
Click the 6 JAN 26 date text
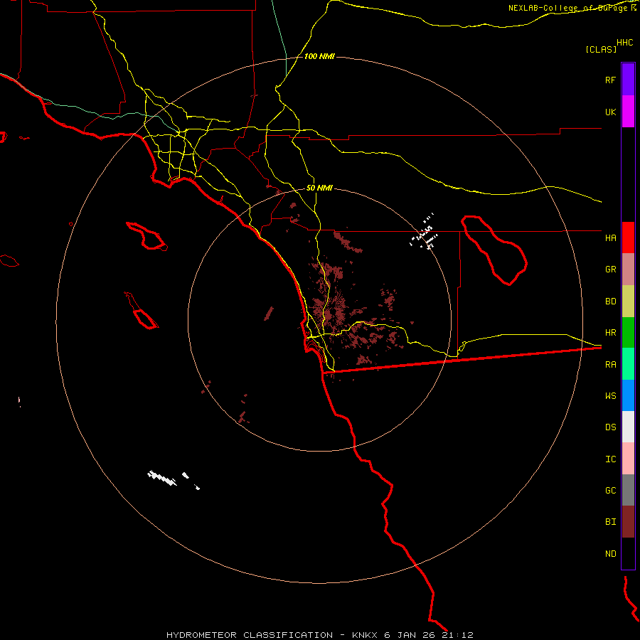pyautogui.click(x=410, y=635)
